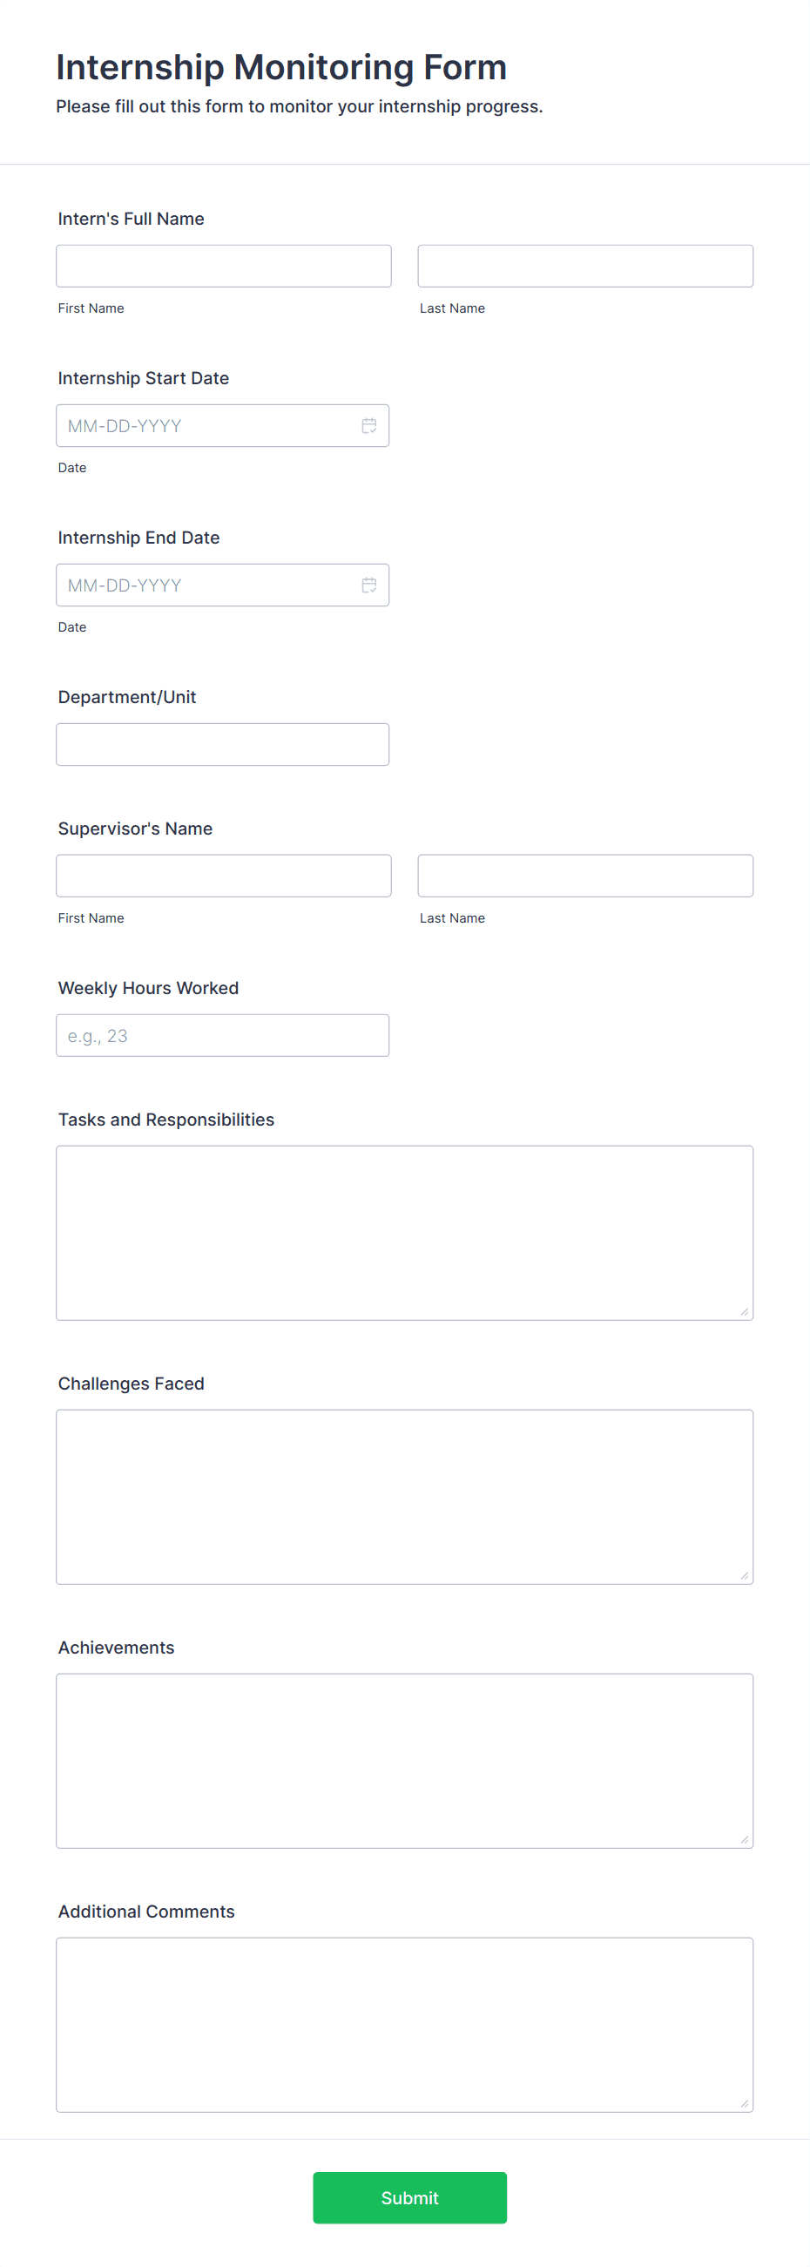Click the Internship Monitoring Form heading
The width and height of the screenshot is (810, 2267).
coord(281,67)
